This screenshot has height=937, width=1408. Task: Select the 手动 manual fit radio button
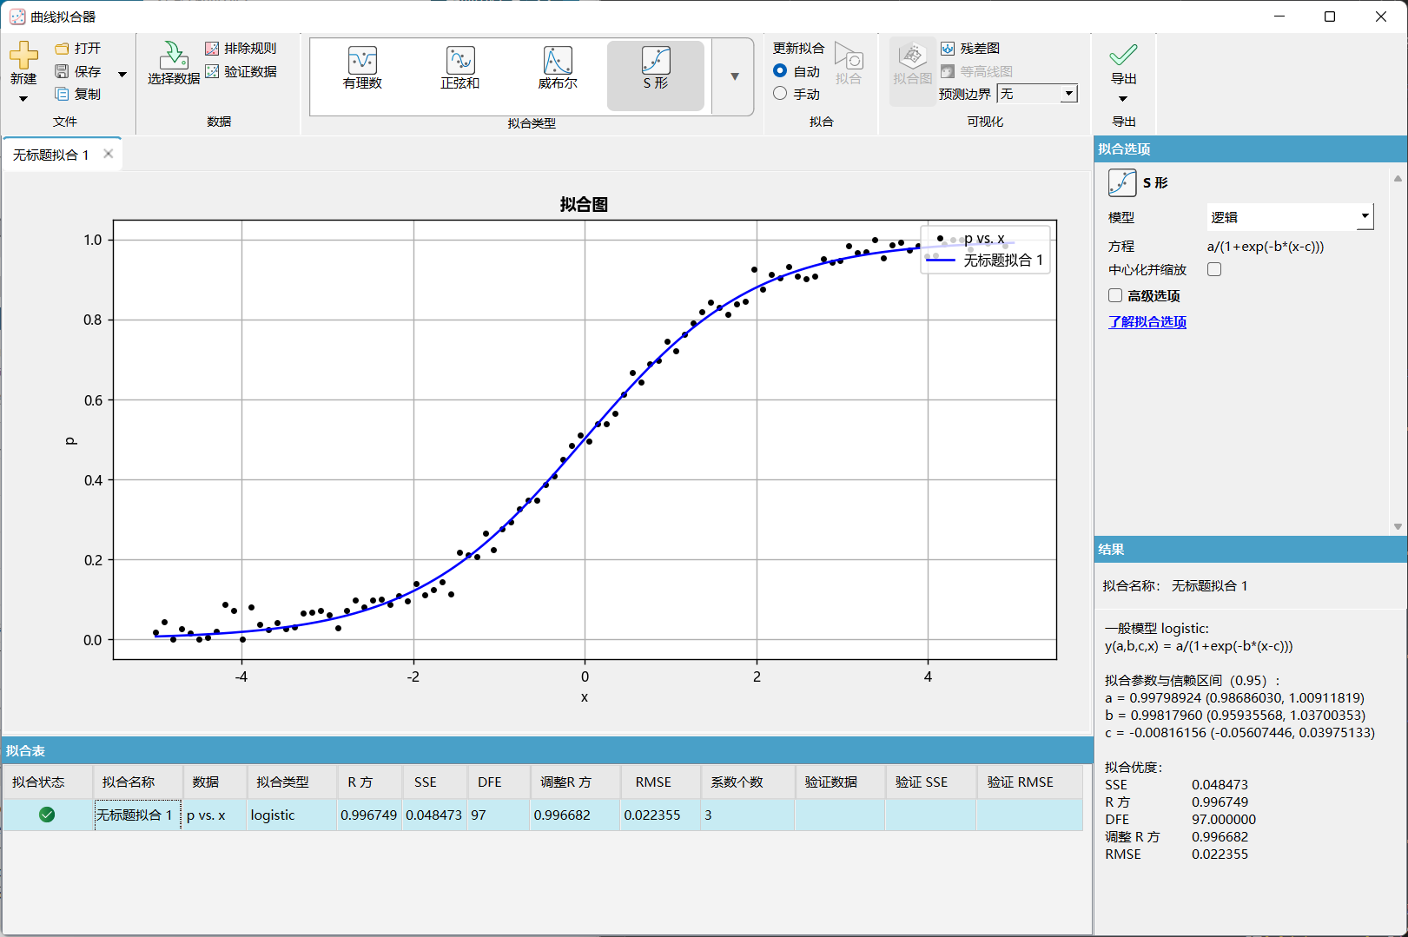[x=780, y=94]
